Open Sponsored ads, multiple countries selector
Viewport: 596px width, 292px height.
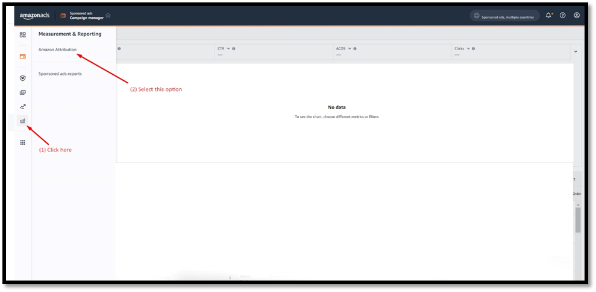505,16
